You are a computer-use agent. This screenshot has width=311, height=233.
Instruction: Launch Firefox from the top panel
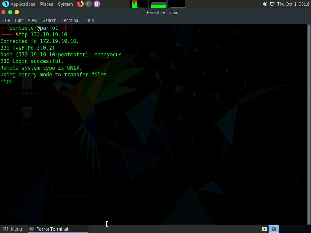(x=80, y=4)
